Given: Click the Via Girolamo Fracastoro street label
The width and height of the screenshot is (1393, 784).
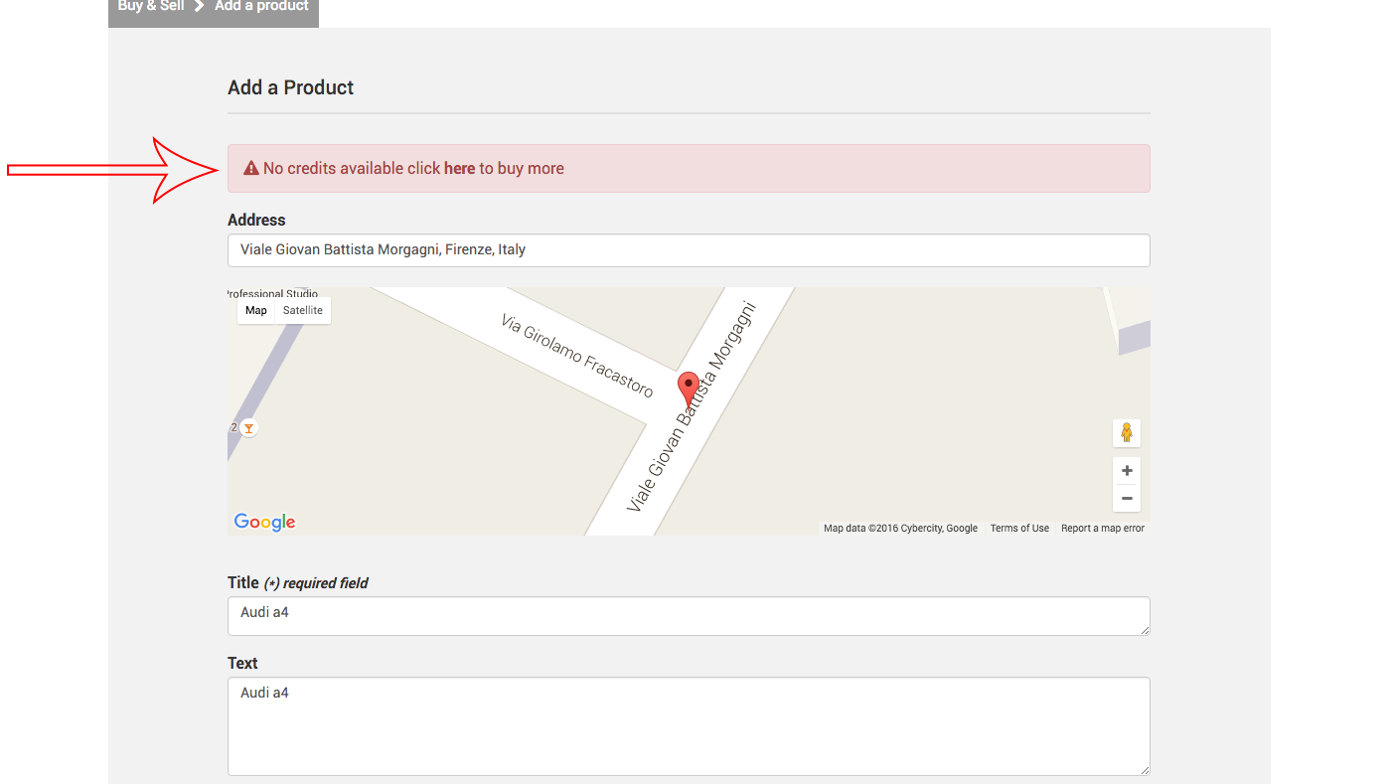Looking at the screenshot, I should click(x=577, y=355).
